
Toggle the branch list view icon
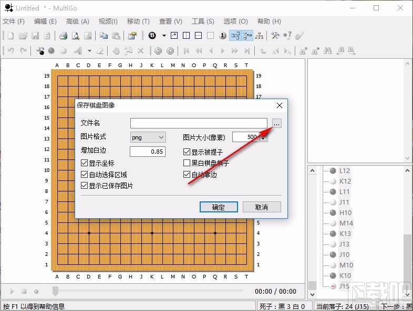[x=247, y=35]
